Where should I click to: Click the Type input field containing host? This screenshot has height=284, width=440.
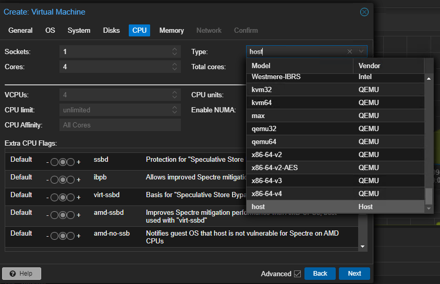296,51
